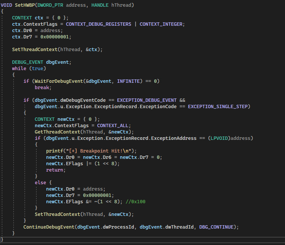
Task: Click the &= operator on the EFlags line
Action: (89, 202)
